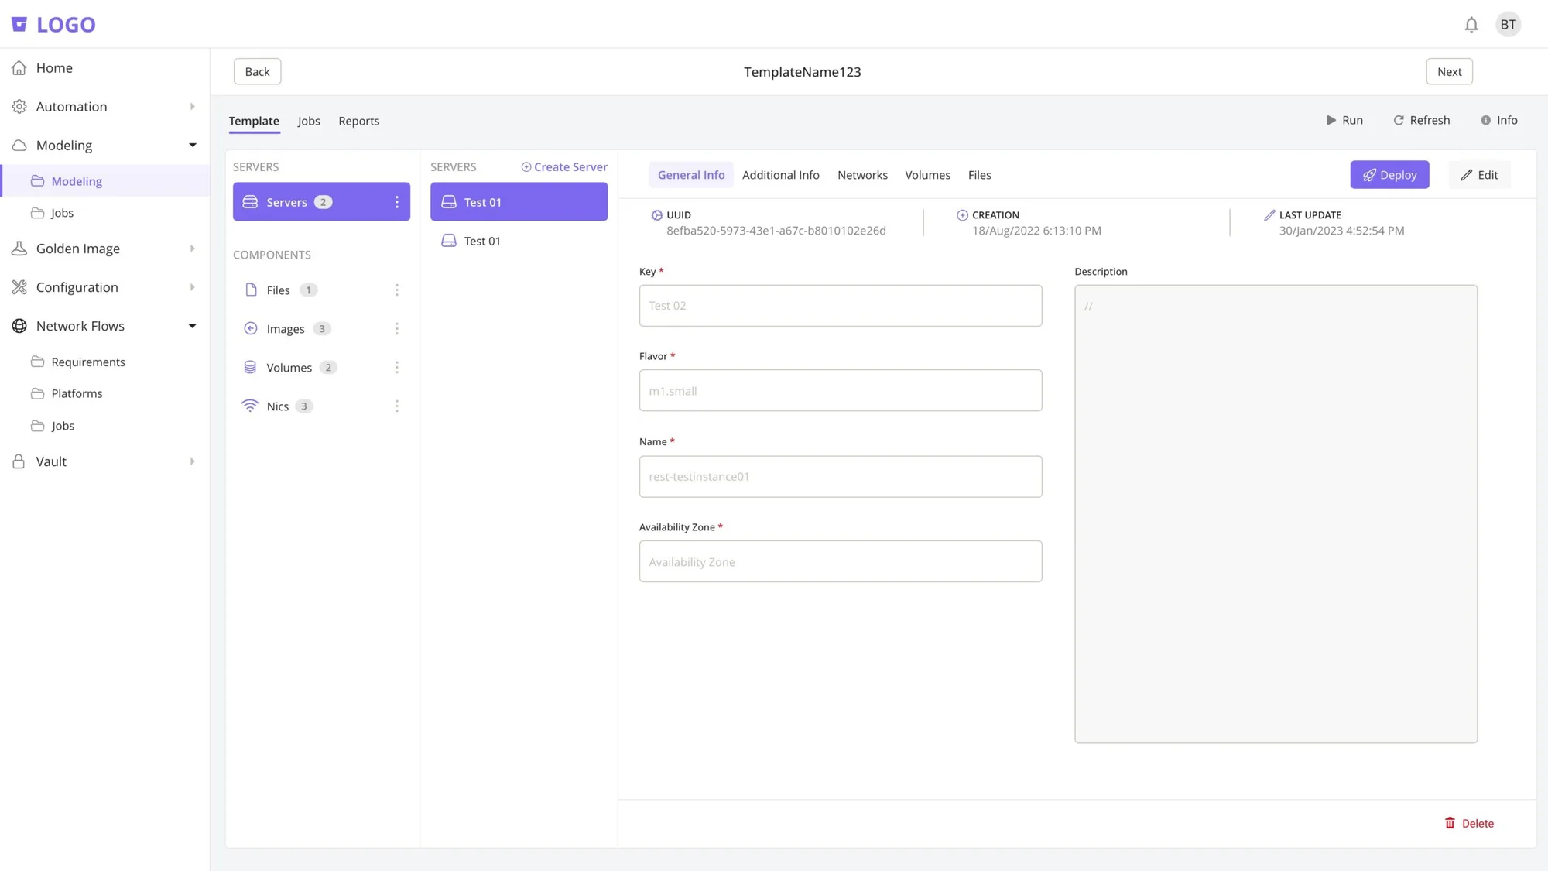Click the Delete trash icon
This screenshot has width=1548, height=871.
coord(1450,823)
